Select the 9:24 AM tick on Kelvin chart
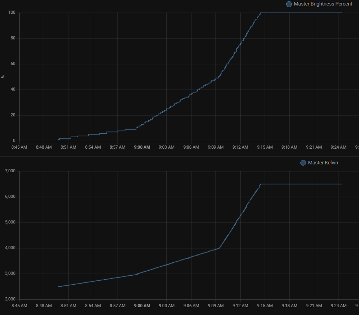Image resolution: width=359 pixels, height=315 pixels. 338,306
